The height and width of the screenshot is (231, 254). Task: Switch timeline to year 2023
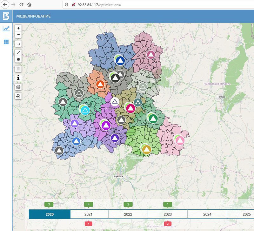tap(168, 214)
